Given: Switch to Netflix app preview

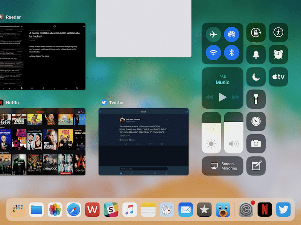Looking at the screenshot, I should pos(43,142).
